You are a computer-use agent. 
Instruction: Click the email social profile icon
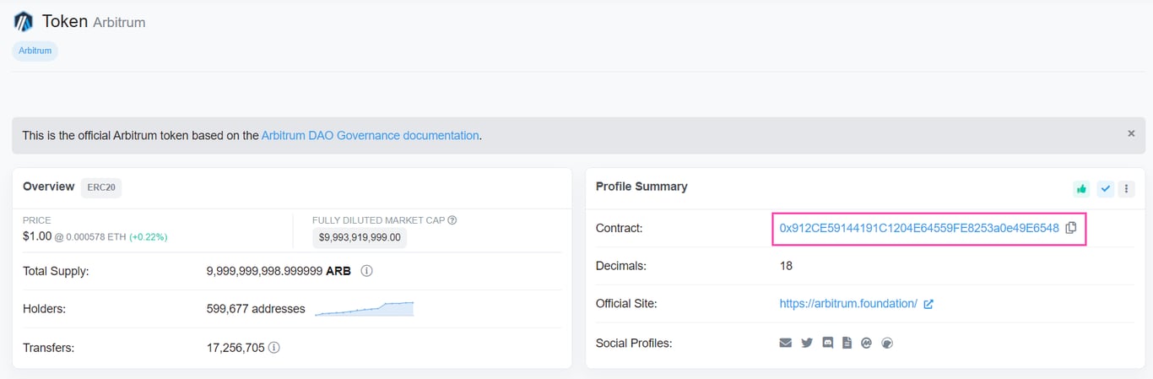tap(786, 343)
